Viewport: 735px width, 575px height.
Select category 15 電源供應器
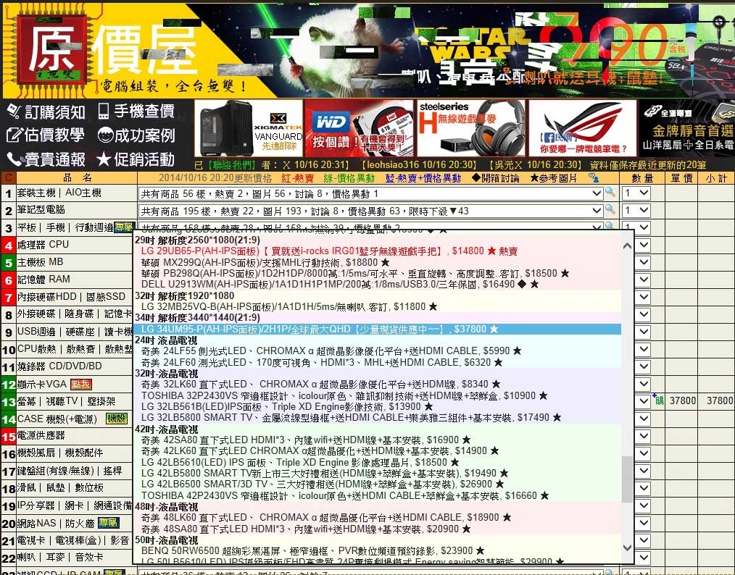tap(41, 435)
